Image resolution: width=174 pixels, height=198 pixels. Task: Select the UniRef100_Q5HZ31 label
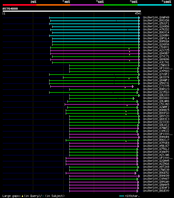[x=156, y=83]
